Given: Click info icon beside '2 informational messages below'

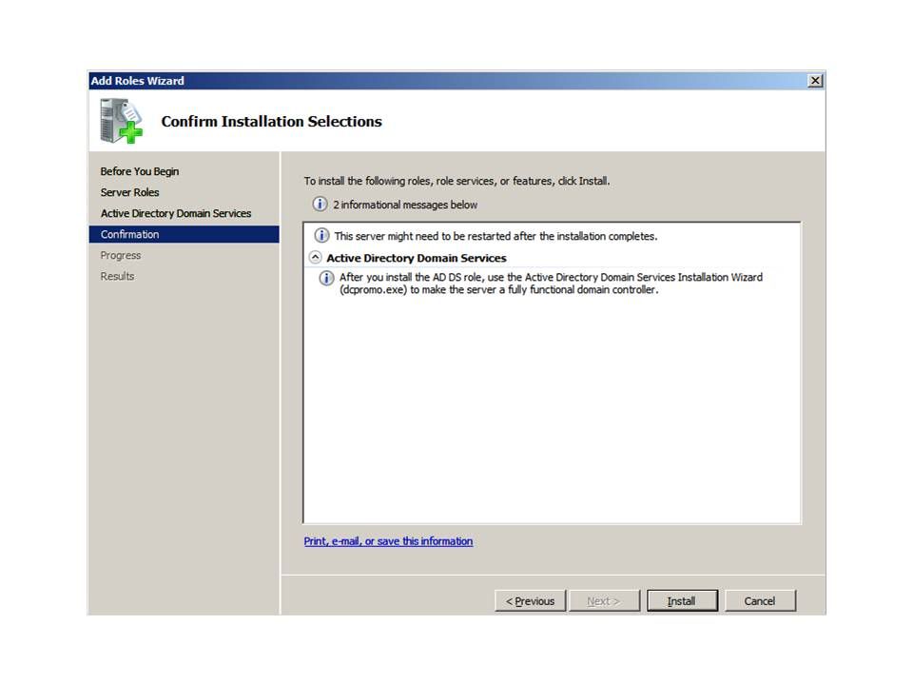Looking at the screenshot, I should 321,205.
